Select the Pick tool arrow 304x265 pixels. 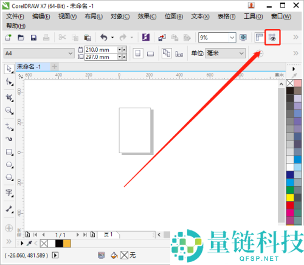[x=9, y=69]
